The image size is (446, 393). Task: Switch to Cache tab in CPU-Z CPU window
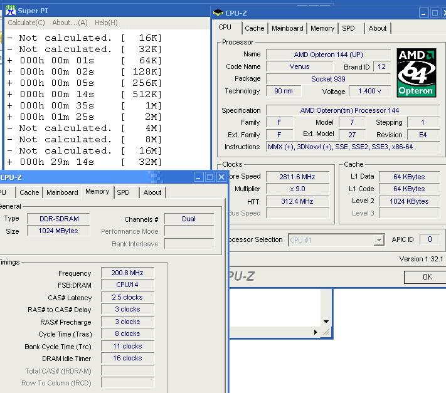(x=254, y=28)
